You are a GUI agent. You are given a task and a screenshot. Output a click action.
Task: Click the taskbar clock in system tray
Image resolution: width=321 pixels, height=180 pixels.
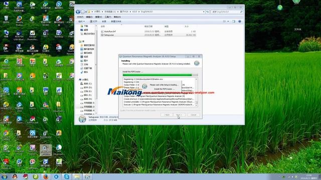coord(308,176)
